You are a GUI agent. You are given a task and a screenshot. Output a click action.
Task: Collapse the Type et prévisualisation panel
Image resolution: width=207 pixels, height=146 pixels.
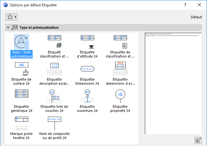(8, 27)
